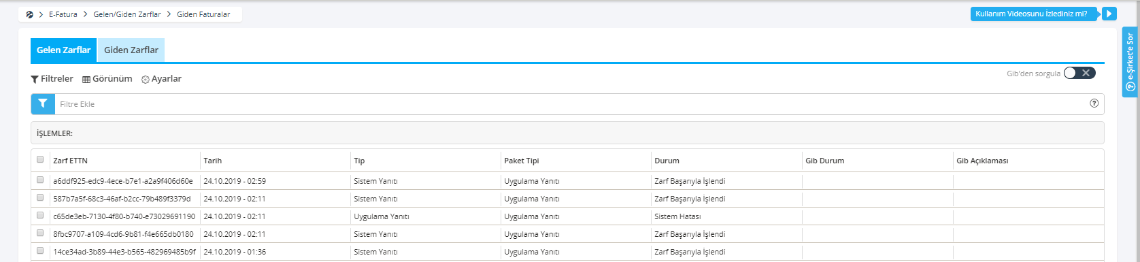Toggle the Gib'den sorgula switch

[x=1079, y=73]
